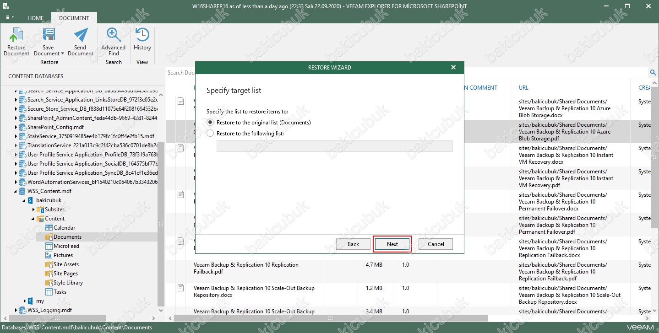Click the Tasks list icon

click(x=49, y=292)
